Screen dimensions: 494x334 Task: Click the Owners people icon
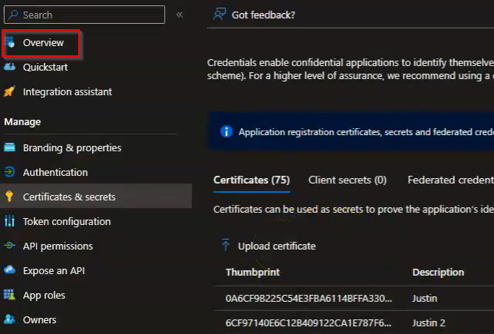pos(10,320)
